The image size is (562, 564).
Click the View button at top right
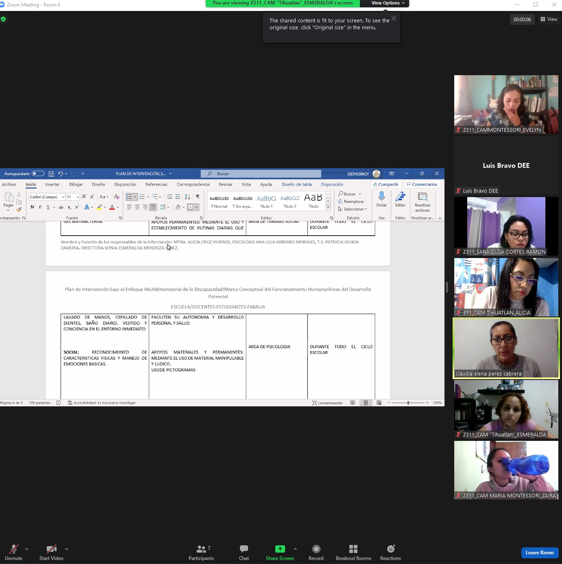click(549, 19)
